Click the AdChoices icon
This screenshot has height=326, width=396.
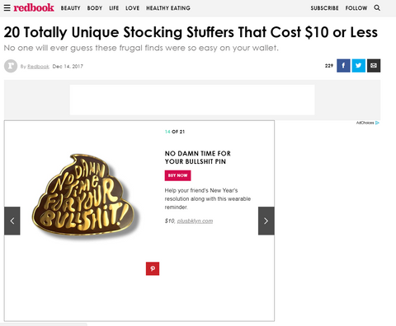377,123
